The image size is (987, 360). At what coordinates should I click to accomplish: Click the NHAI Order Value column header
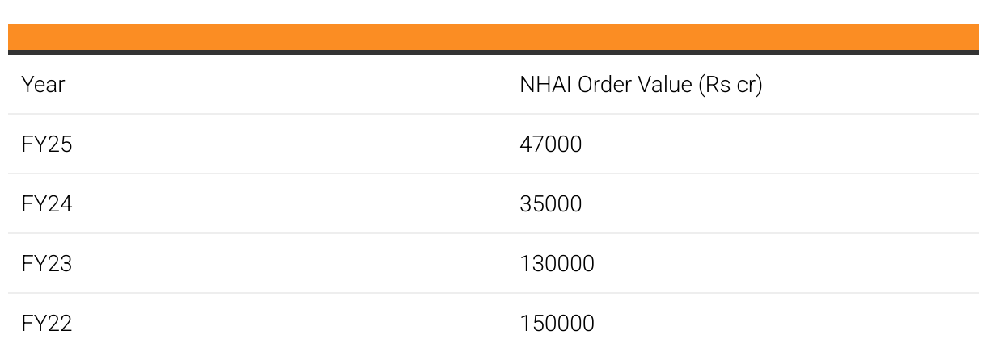pos(640,85)
